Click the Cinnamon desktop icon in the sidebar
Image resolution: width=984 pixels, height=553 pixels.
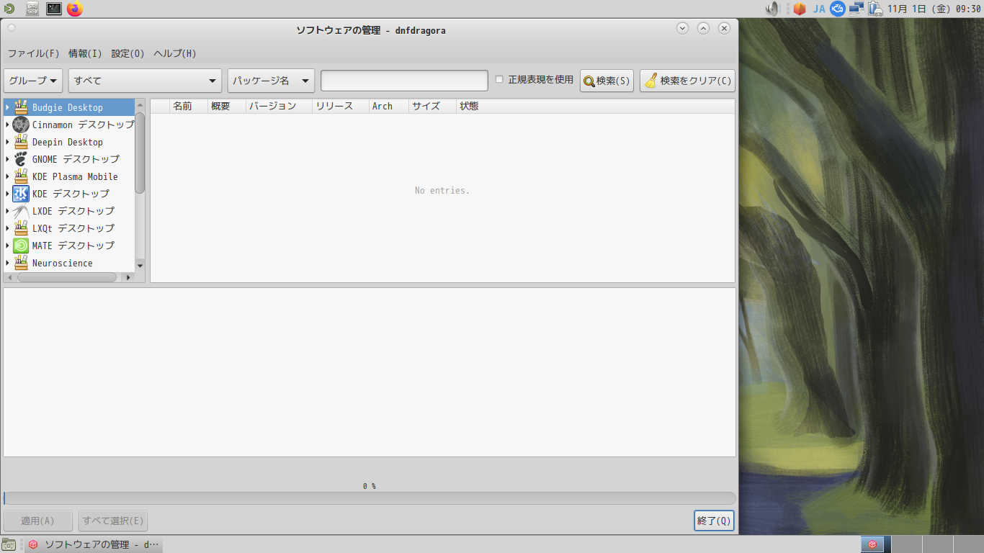pyautogui.click(x=20, y=124)
